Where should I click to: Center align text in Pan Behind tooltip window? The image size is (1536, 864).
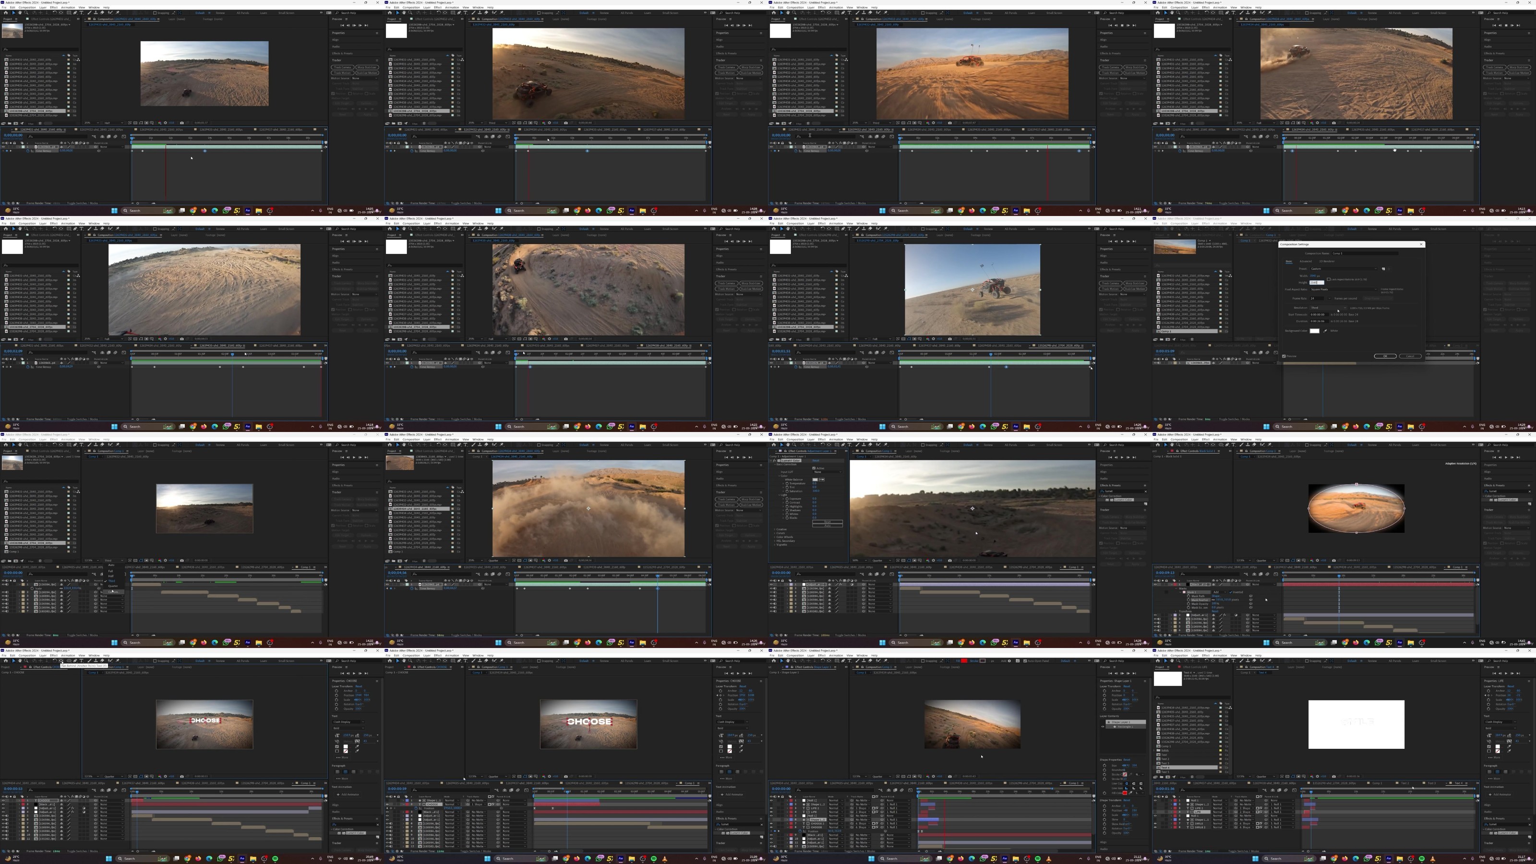tap(345, 772)
